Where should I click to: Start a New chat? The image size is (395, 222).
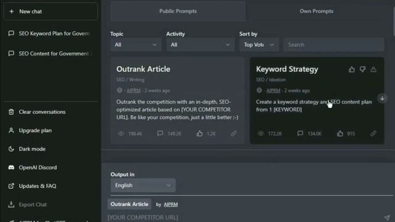pyautogui.click(x=51, y=11)
